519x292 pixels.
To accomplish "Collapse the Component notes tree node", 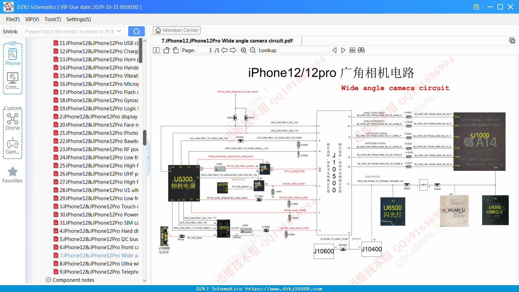I will [x=48, y=280].
